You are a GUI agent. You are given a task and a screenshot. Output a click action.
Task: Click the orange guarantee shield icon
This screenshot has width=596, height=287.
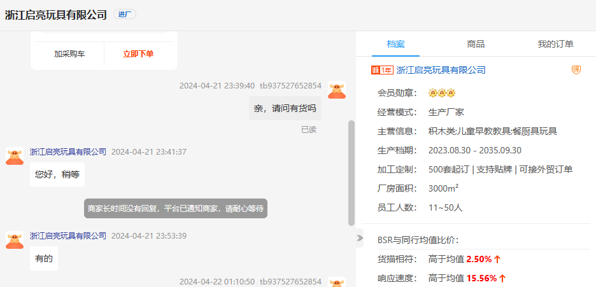576,70
